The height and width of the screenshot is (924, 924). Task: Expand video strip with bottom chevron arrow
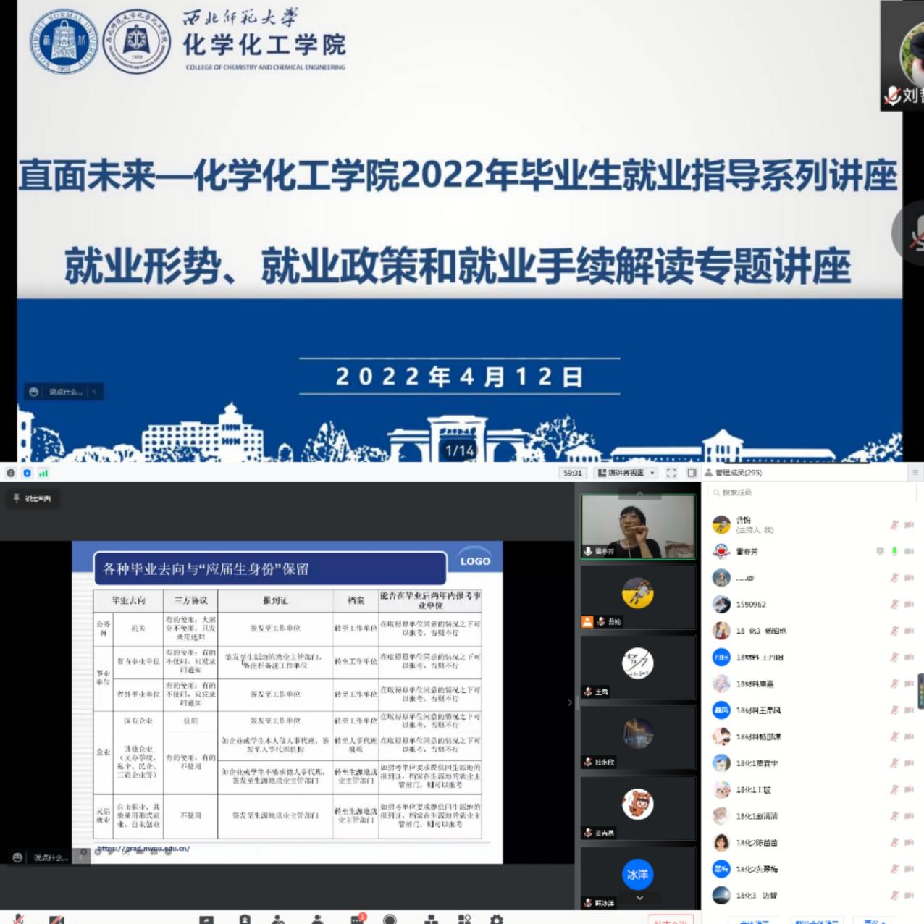639,898
